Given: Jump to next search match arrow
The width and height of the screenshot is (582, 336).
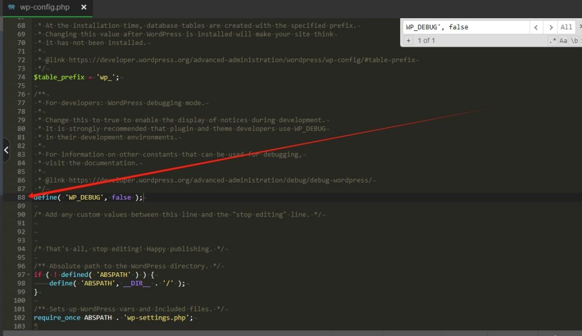Looking at the screenshot, I should pos(550,27).
